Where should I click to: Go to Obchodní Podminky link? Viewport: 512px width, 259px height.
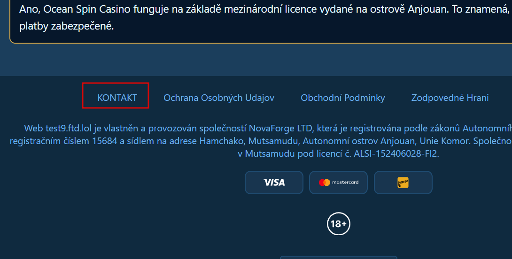pos(342,98)
